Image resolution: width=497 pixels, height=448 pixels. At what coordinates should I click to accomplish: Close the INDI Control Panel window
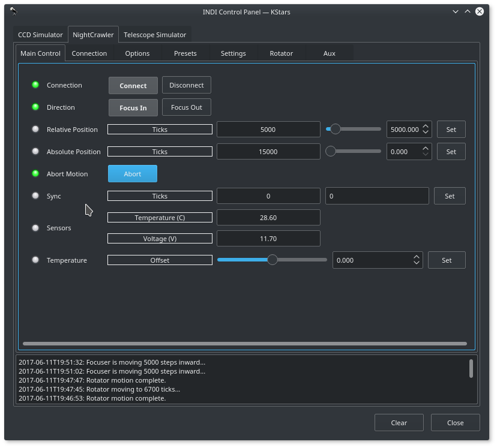480,12
